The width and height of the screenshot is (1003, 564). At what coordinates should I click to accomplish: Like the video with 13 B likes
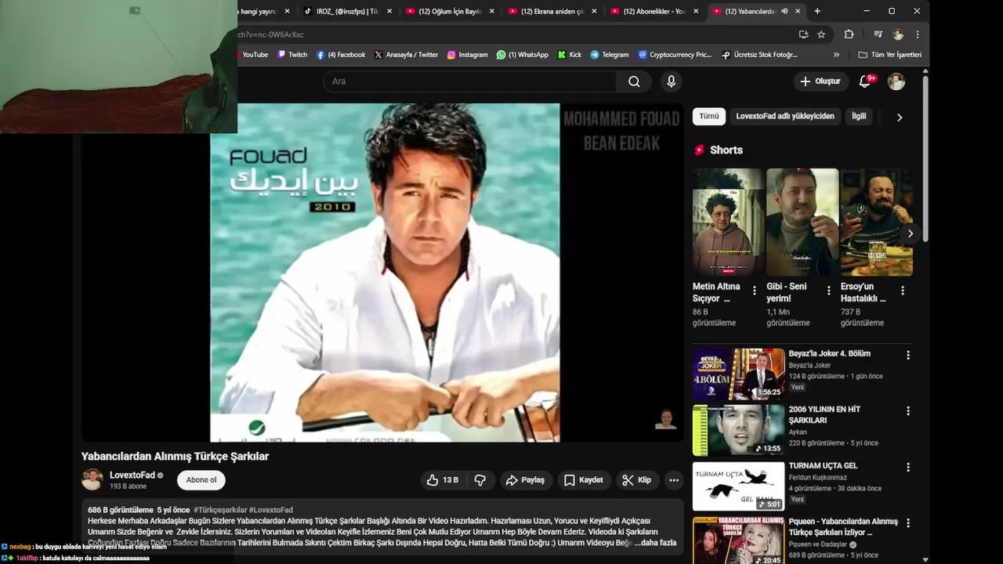tap(442, 480)
